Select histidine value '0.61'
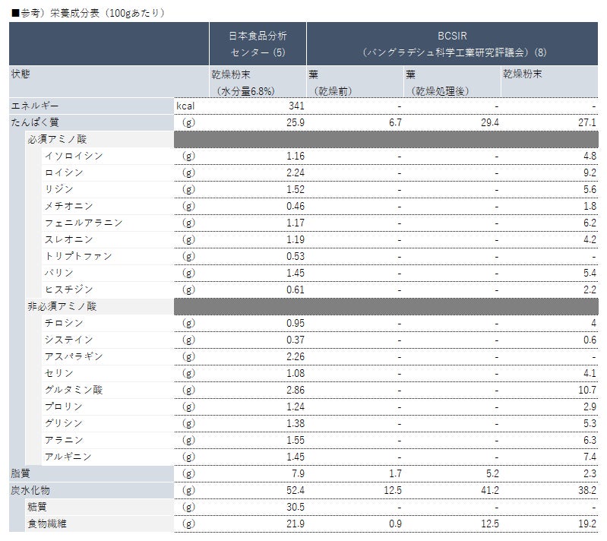The image size is (607, 541). click(x=296, y=289)
